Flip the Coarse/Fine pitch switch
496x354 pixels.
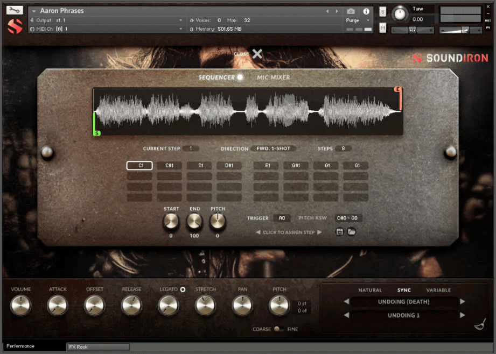click(x=278, y=329)
